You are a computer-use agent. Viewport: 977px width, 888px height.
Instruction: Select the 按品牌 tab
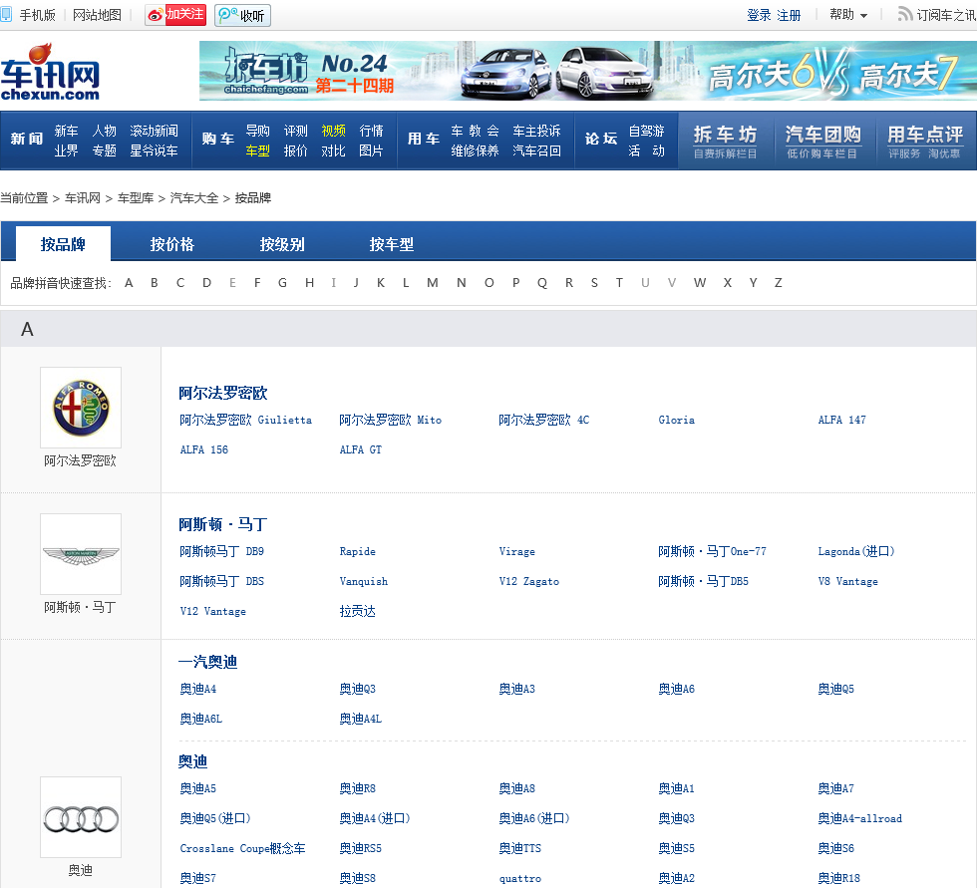tap(63, 244)
